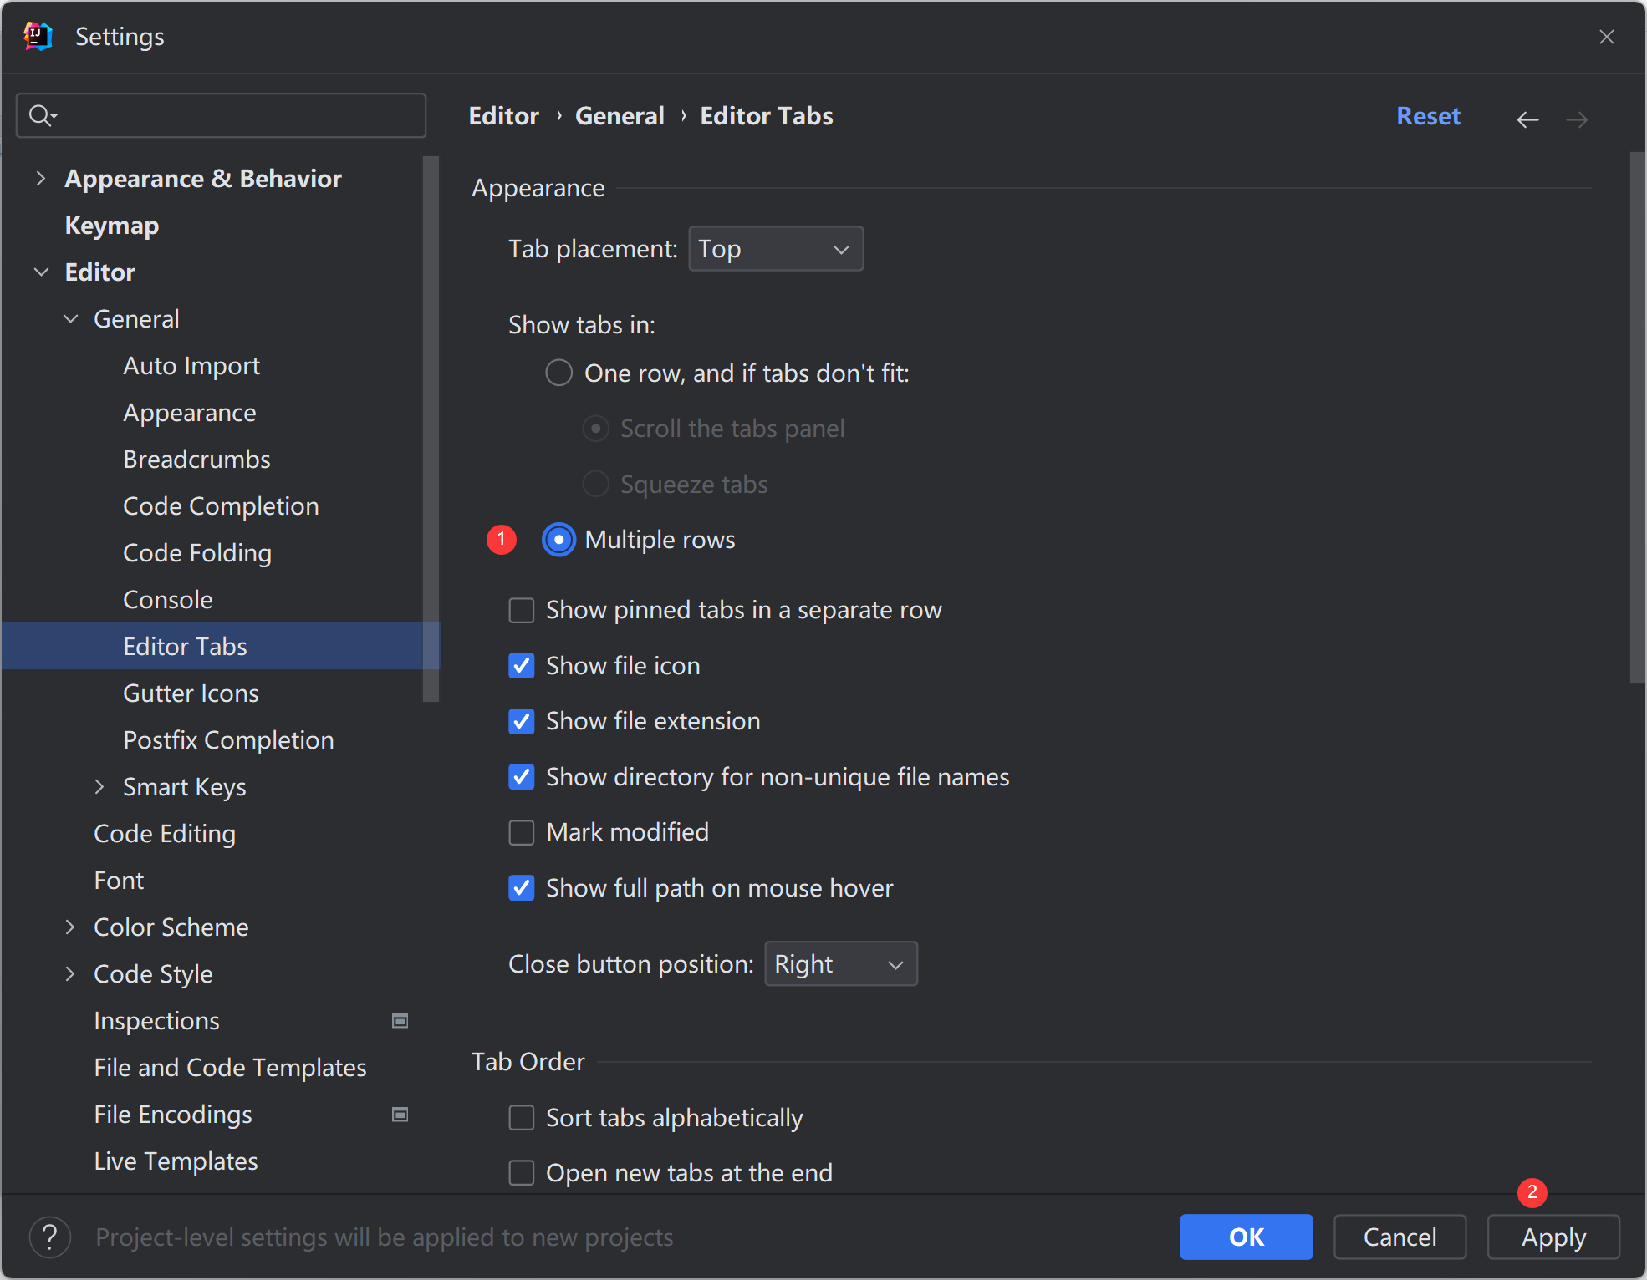Toggle the Show file icon checkbox
The image size is (1647, 1280).
click(522, 666)
